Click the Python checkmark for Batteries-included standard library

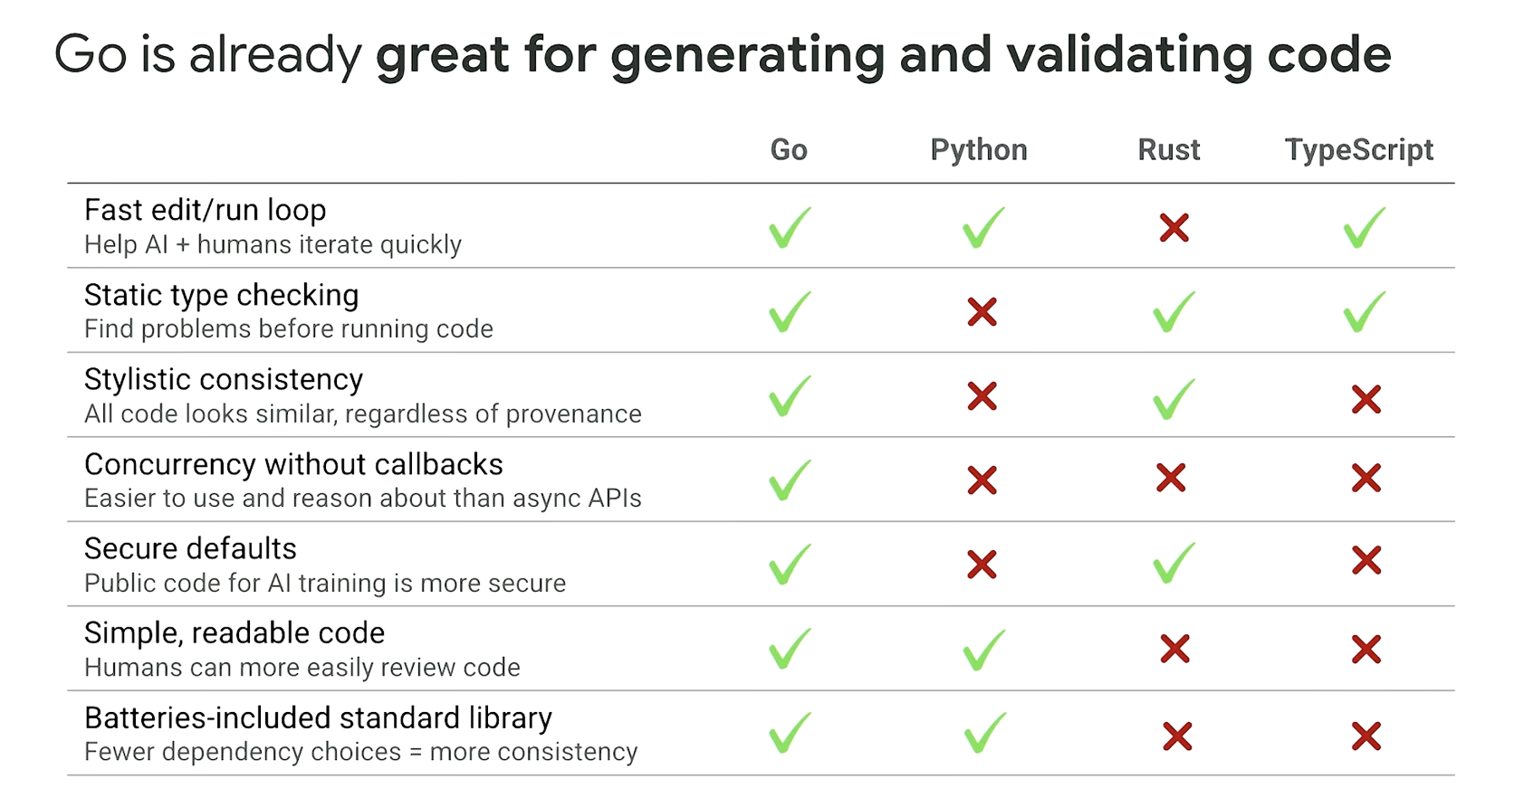(985, 733)
